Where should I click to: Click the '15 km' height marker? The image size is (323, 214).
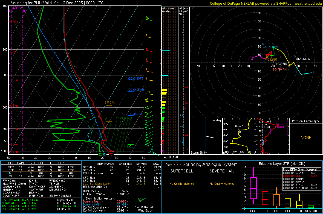[16, 22]
